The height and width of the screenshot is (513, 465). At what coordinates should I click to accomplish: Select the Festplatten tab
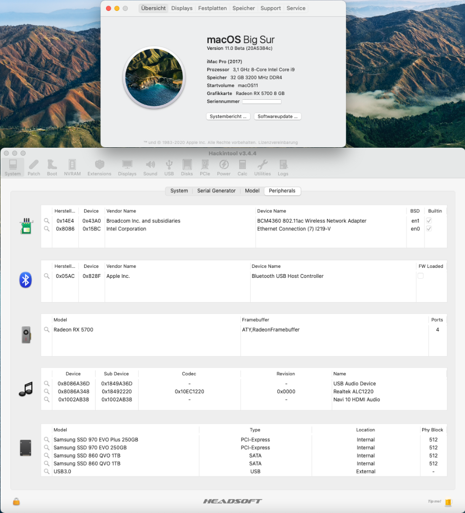(x=213, y=8)
